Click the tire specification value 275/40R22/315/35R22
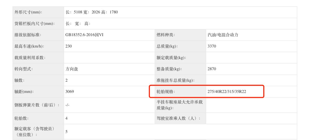The image size is (310, 140). (x=227, y=92)
